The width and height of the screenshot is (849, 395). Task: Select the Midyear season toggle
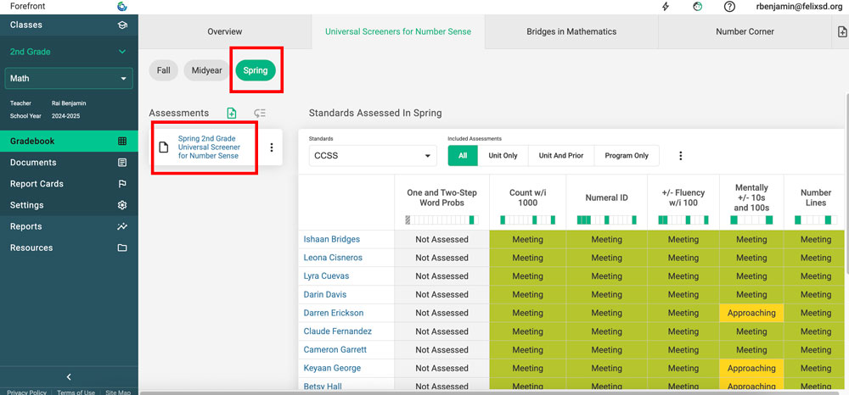point(206,70)
